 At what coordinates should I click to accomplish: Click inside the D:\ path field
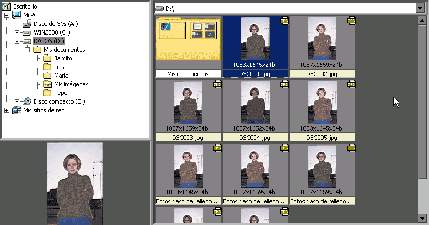point(285,9)
